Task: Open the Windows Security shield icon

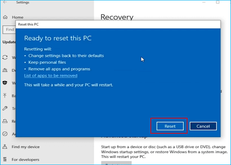Action: [5, 83]
